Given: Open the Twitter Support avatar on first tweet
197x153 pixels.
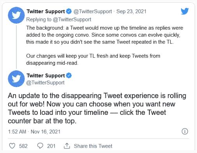Looking at the screenshot, I should (16, 15).
